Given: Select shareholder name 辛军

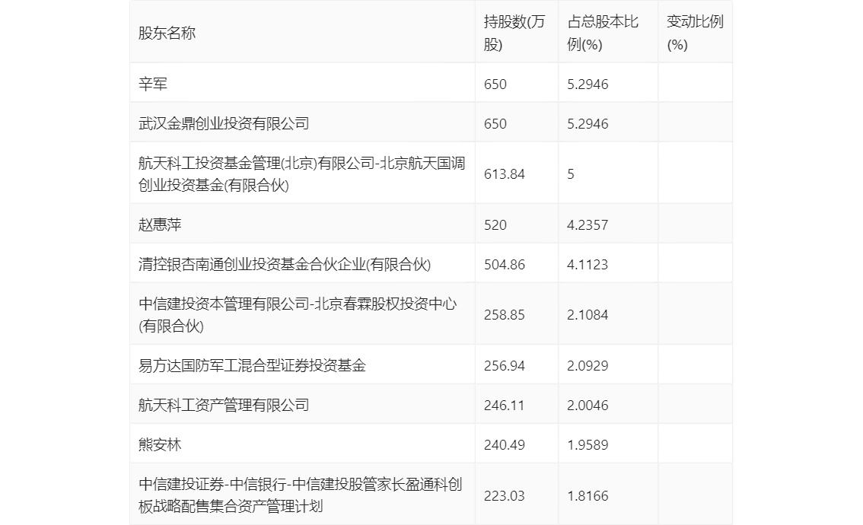Looking at the screenshot, I should [152, 84].
